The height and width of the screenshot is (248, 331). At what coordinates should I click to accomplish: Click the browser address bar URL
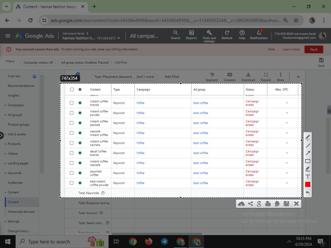click(x=165, y=21)
